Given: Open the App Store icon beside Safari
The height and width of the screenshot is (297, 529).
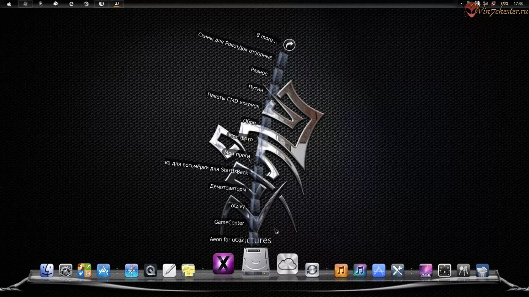Looking at the screenshot, I should click(103, 271).
